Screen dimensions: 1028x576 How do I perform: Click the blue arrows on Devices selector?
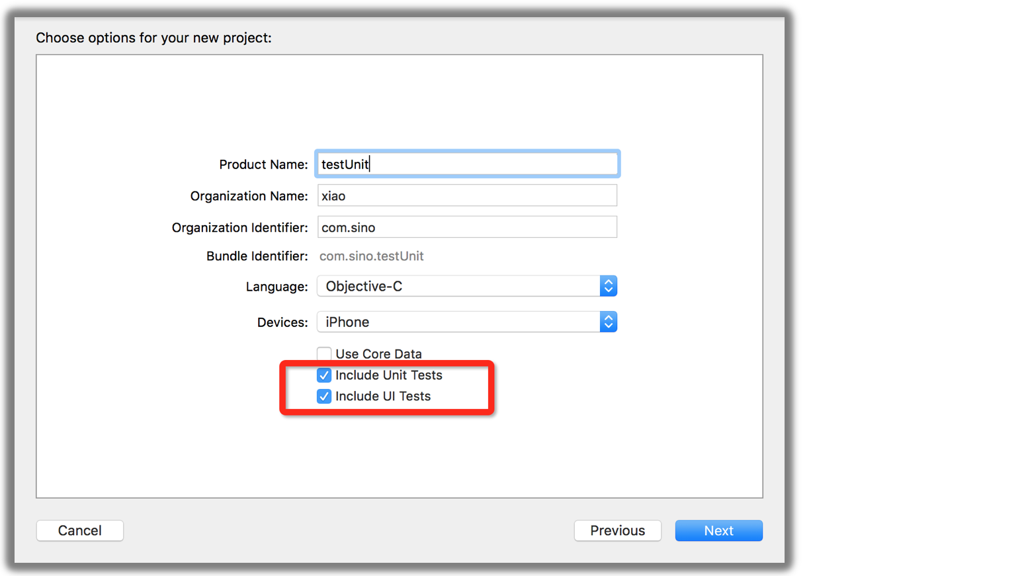coord(609,322)
